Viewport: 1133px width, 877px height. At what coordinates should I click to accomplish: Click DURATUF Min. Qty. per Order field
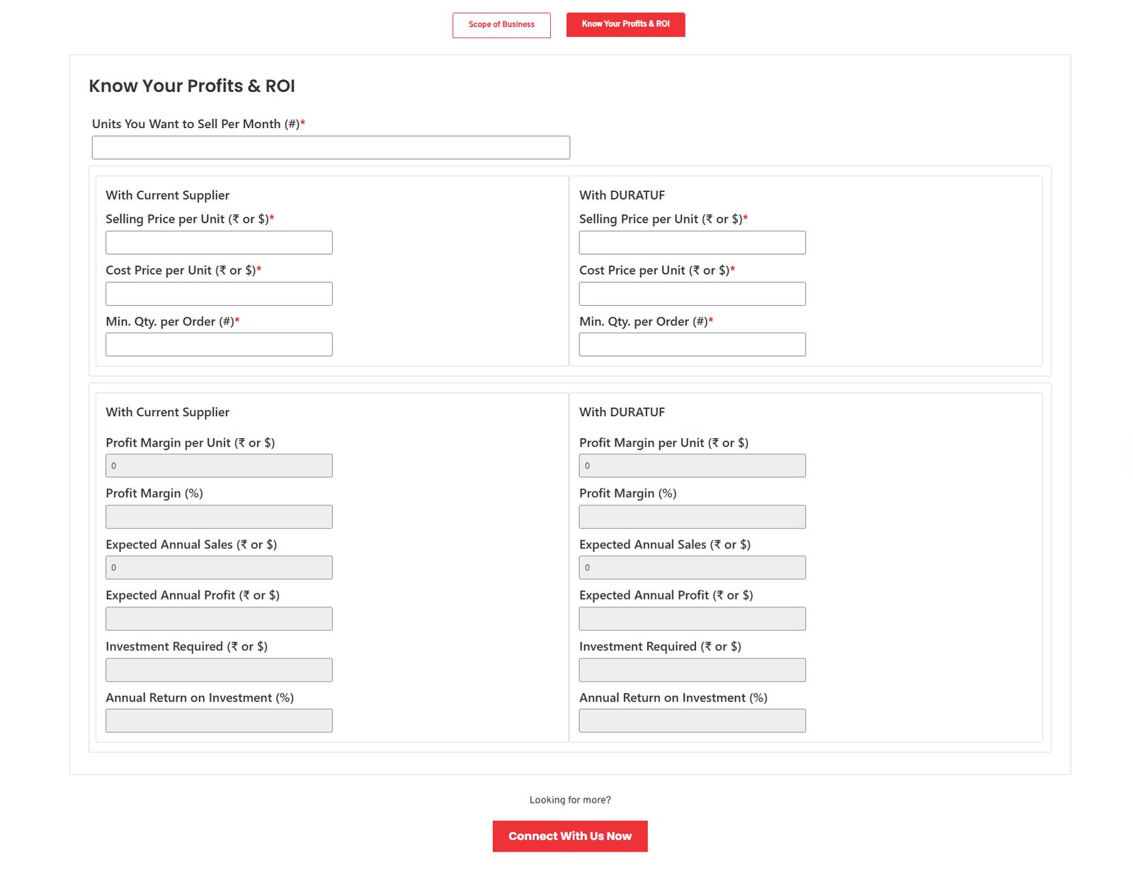point(692,345)
